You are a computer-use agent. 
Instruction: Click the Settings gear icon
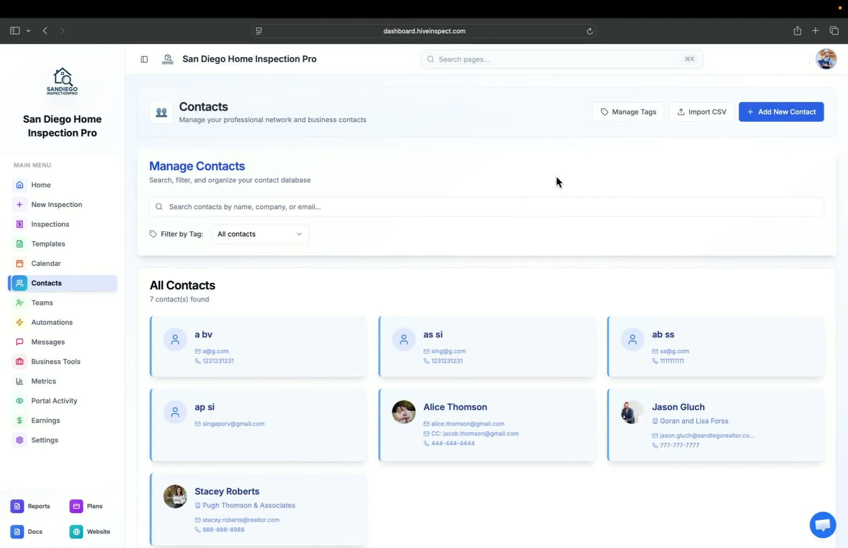click(19, 440)
